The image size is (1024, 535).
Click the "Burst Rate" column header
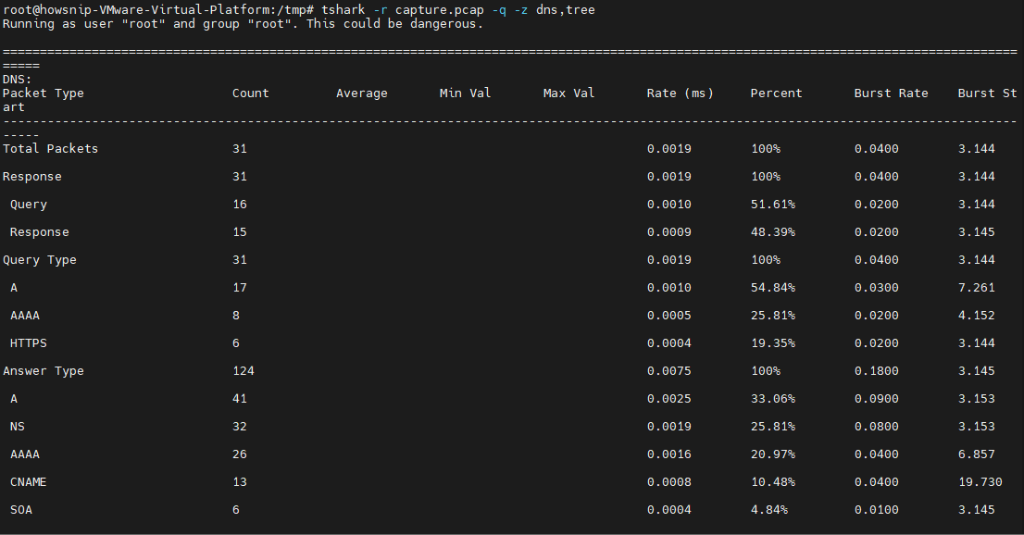[x=891, y=93]
